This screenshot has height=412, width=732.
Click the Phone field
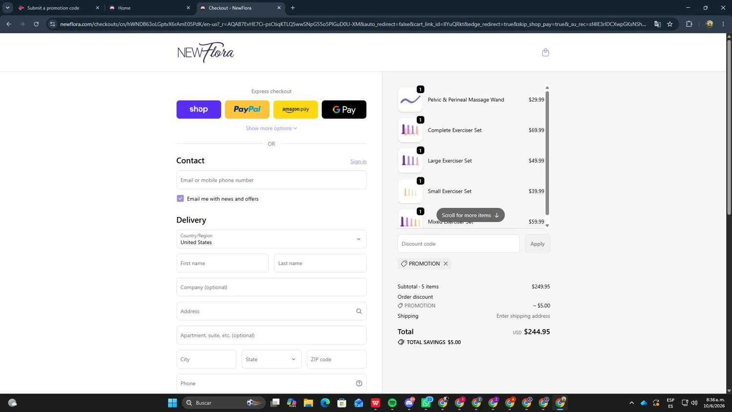pos(271,383)
